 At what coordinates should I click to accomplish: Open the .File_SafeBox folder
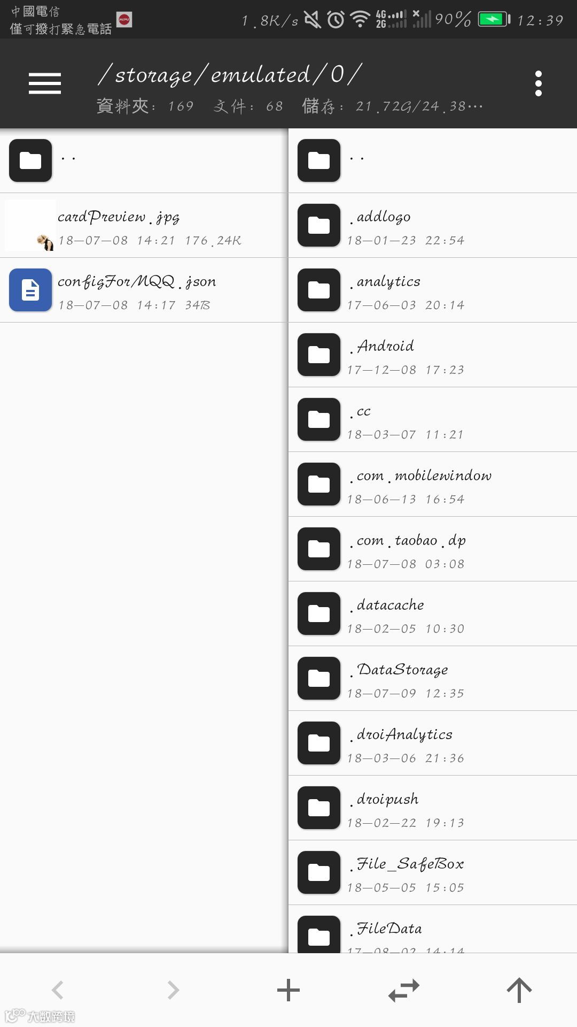point(433,872)
